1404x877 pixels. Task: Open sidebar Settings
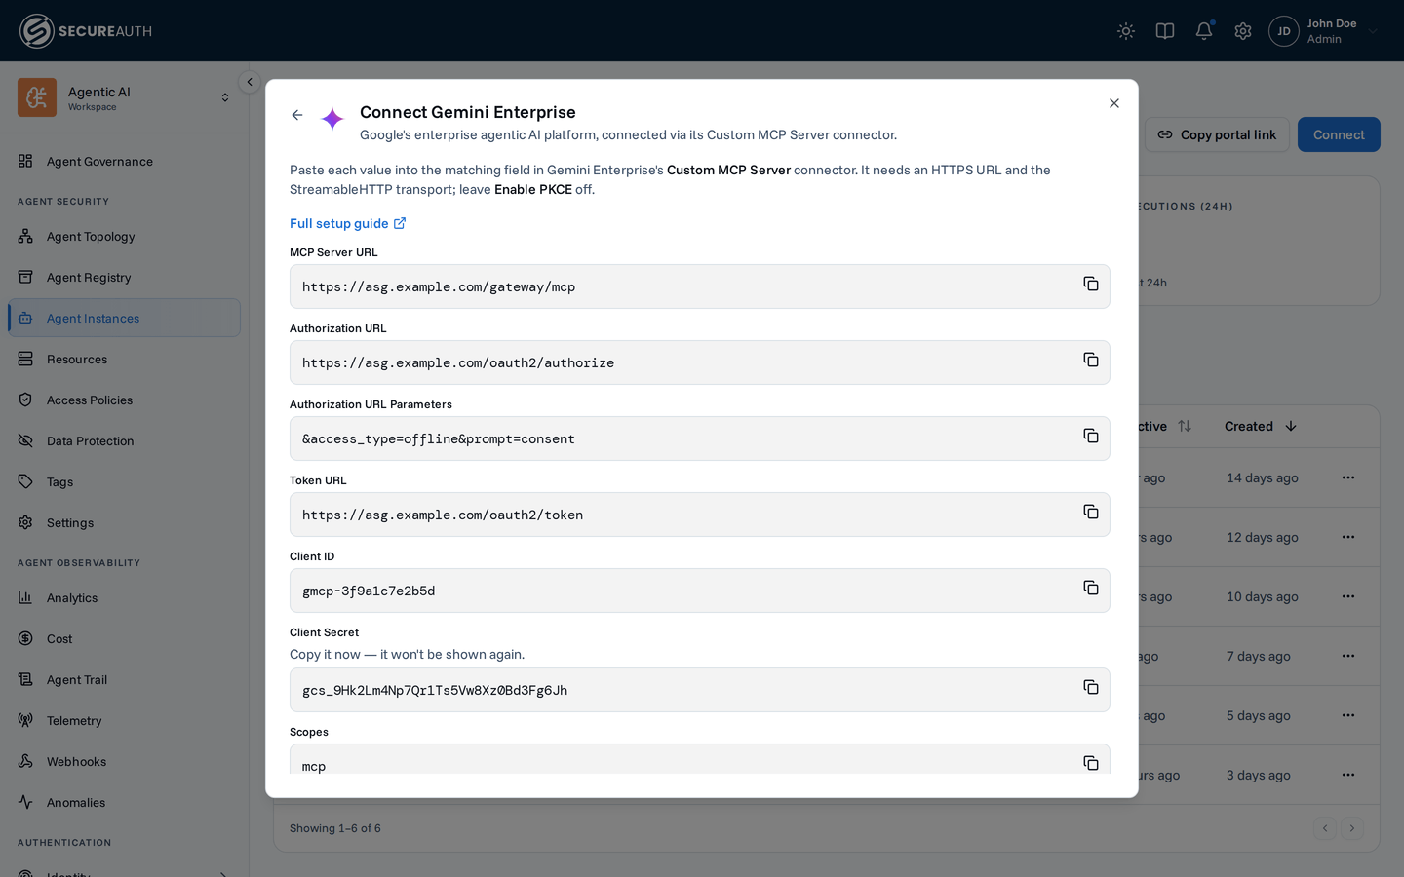124,522
